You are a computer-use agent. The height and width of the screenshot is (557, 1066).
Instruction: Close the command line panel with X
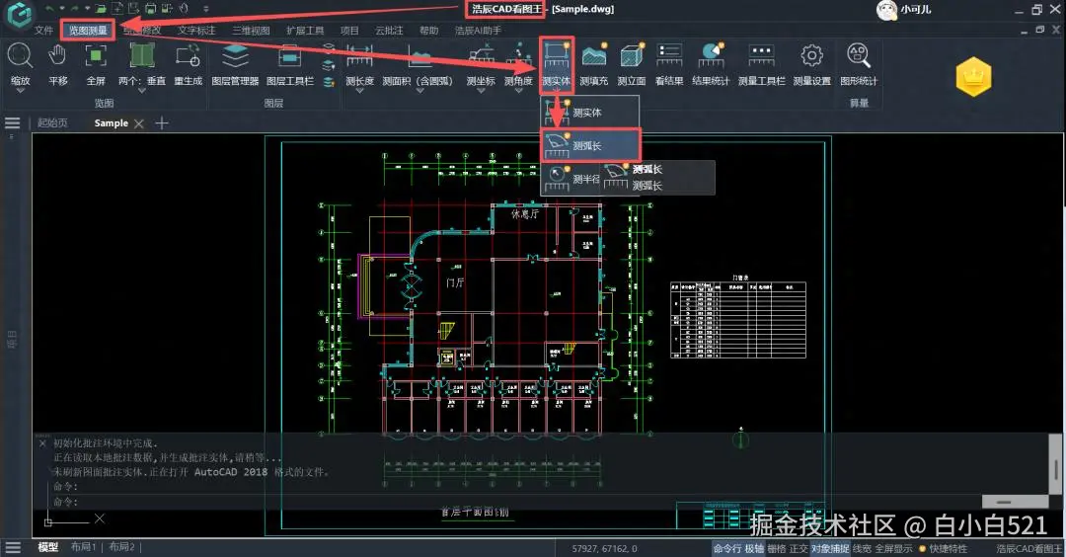coord(42,443)
